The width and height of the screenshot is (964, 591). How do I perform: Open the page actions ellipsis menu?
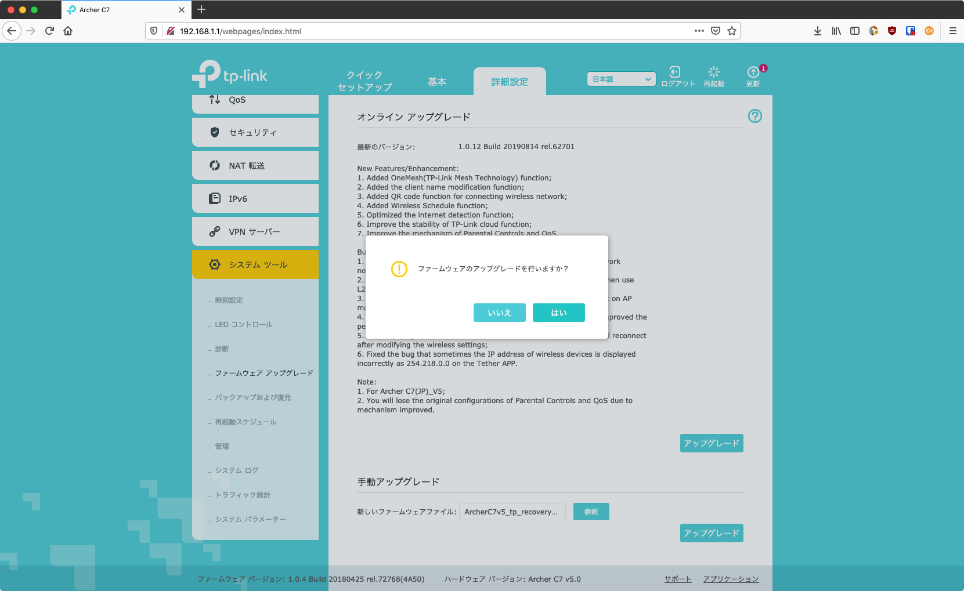click(x=699, y=31)
